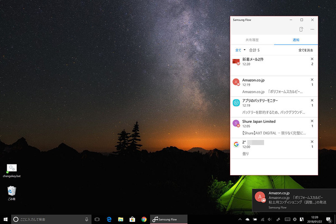This screenshot has width=336, height=224.
Task: Click the ここに入力して検索 search box
Action: pos(51,219)
